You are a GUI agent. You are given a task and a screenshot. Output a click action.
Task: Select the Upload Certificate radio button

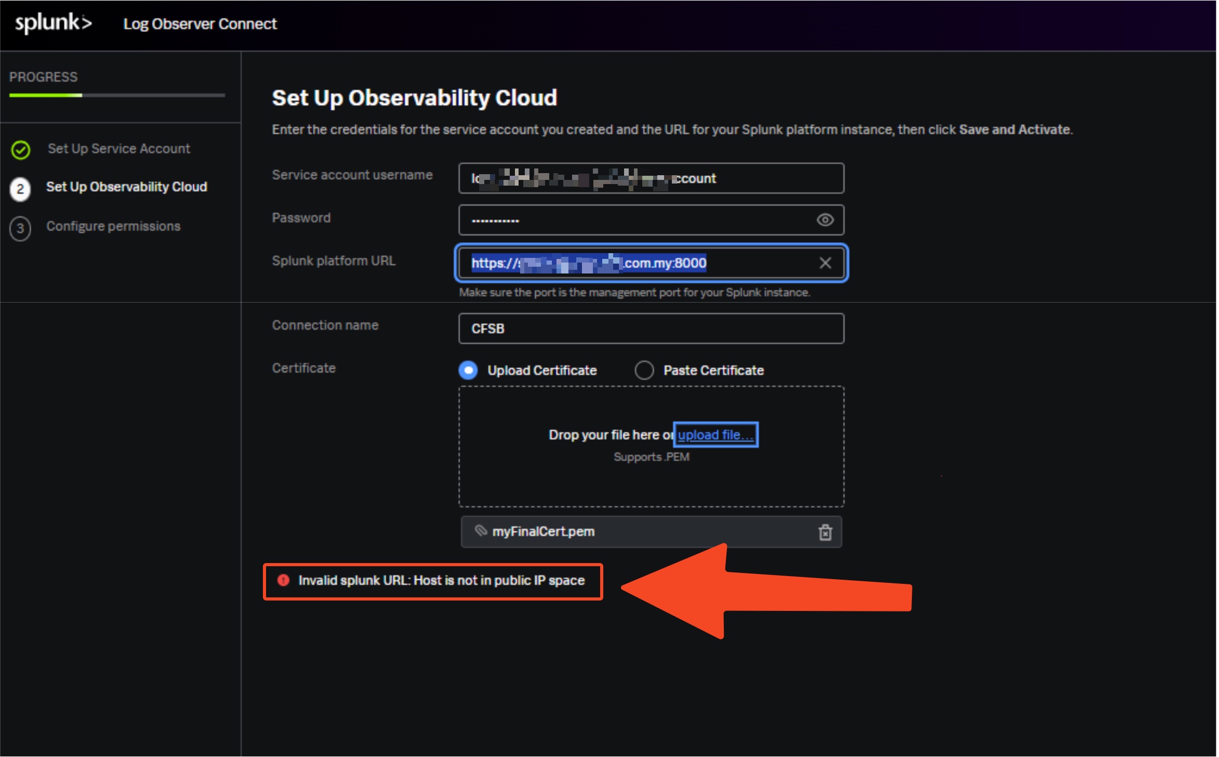pyautogui.click(x=468, y=370)
